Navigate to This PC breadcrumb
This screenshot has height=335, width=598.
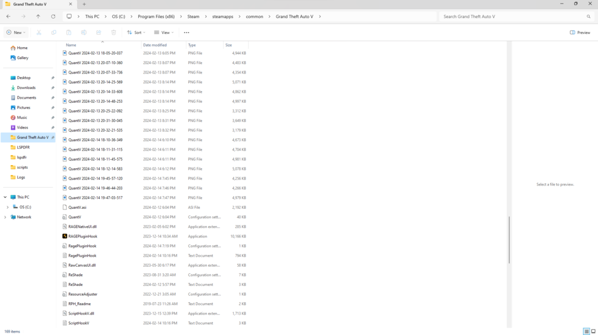pyautogui.click(x=92, y=16)
